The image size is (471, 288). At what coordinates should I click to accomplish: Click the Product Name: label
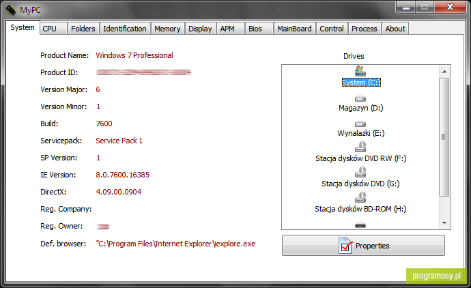click(x=65, y=55)
